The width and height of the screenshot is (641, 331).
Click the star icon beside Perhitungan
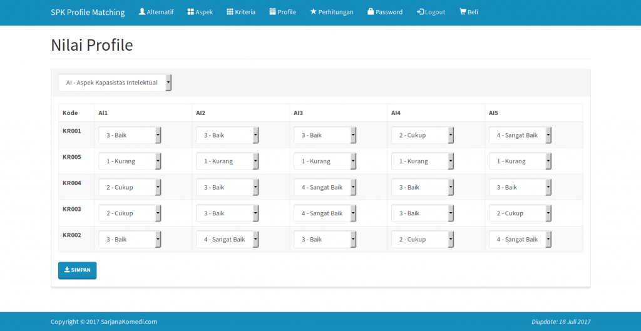314,12
